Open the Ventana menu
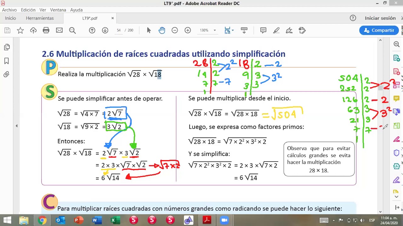 [58, 10]
